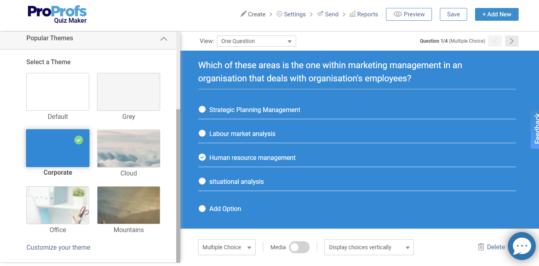Open the chat bubble in the corner

tap(522, 246)
